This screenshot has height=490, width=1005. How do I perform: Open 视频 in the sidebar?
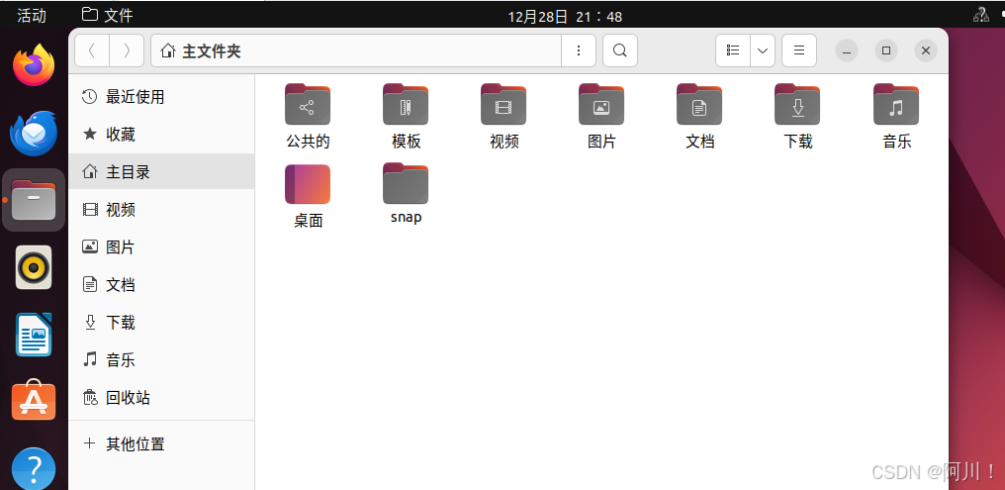[x=161, y=209]
